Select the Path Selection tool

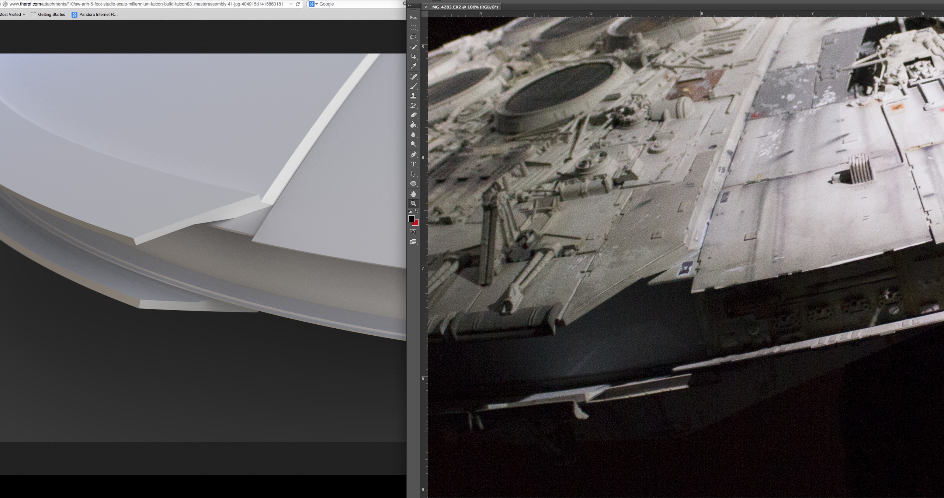413,174
